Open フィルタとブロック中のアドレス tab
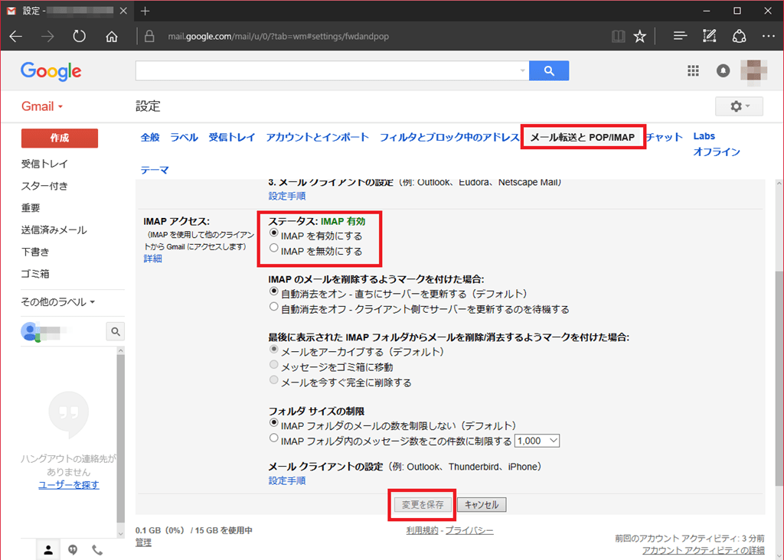This screenshot has width=784, height=560. coord(449,138)
